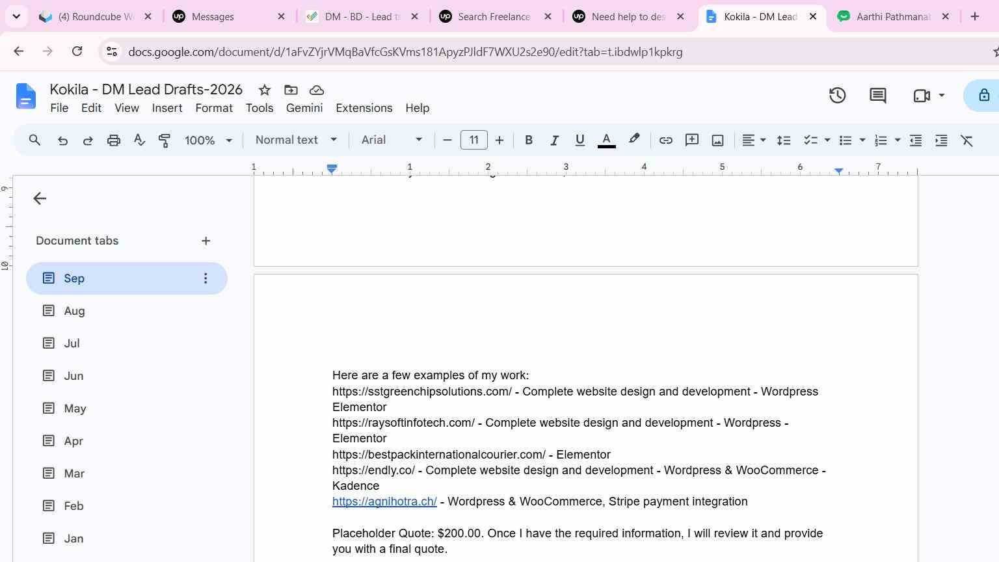
Task: Click the insert image icon
Action: tap(717, 140)
